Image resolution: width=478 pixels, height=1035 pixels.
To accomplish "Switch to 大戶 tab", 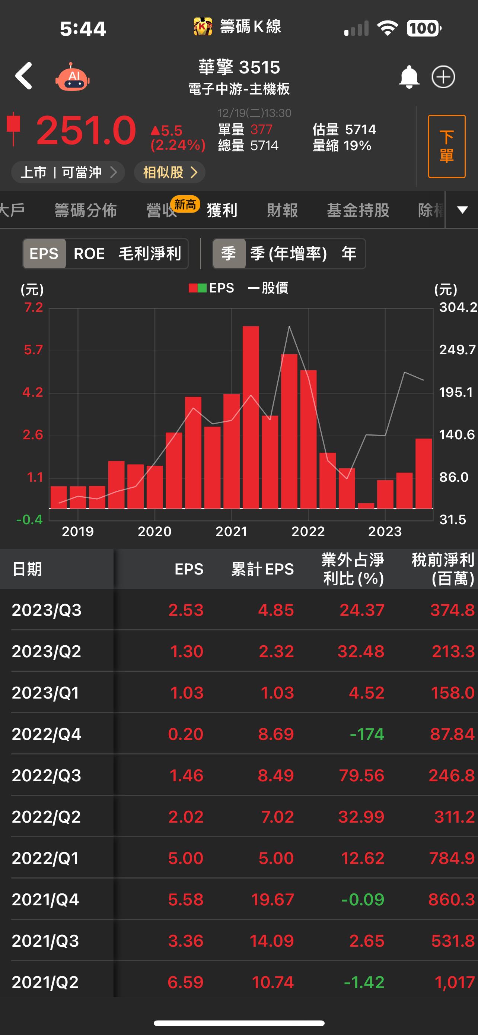I will [x=12, y=210].
